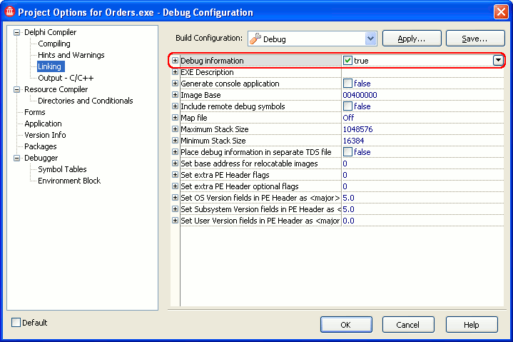Expand the Debug information property row
The image size is (513, 342).
[x=175, y=61]
